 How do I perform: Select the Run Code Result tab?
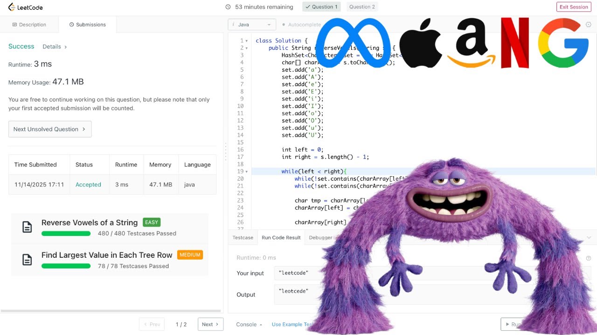click(281, 237)
